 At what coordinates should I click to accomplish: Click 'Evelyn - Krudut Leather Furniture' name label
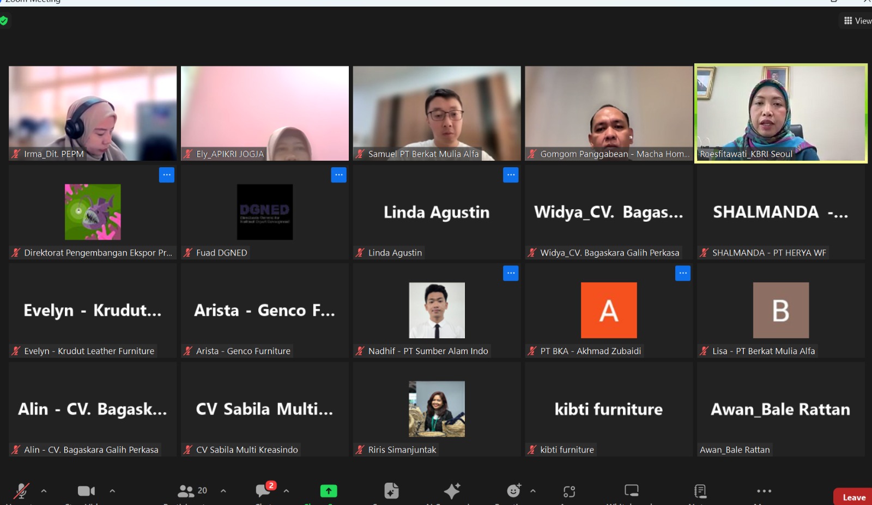pos(89,351)
